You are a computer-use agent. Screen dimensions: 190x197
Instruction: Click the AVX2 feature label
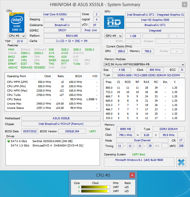(x=65, y=53)
